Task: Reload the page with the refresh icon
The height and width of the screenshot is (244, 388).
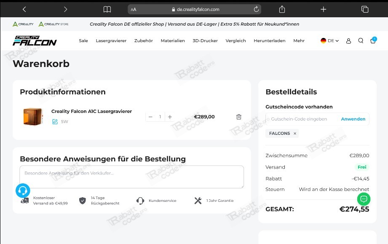Action: (256, 9)
